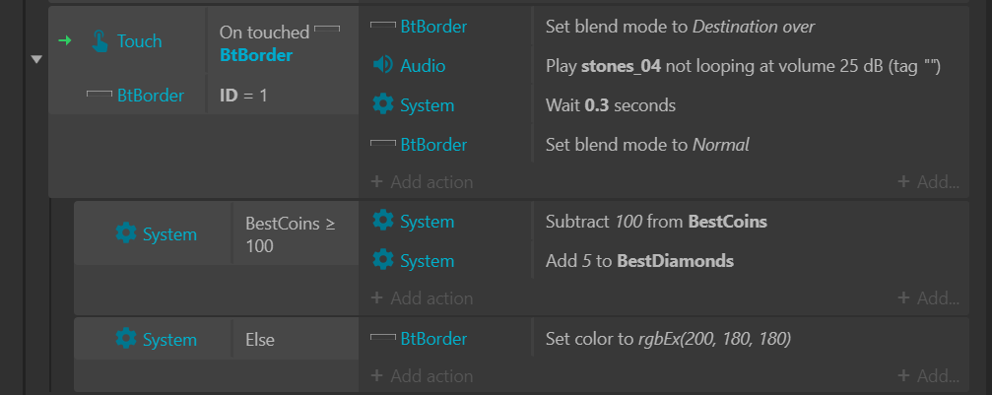
Task: Click Add action under Set color action
Action: 422,376
